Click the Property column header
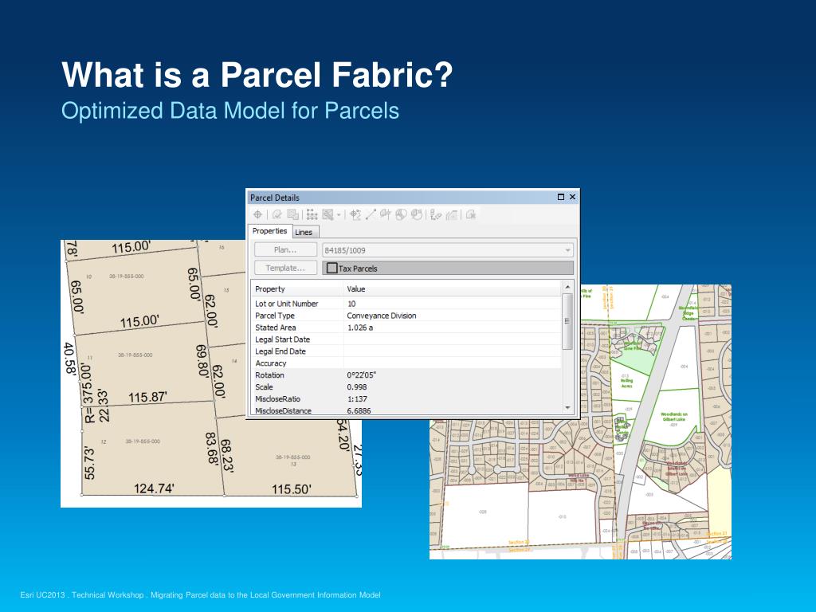 [297, 288]
